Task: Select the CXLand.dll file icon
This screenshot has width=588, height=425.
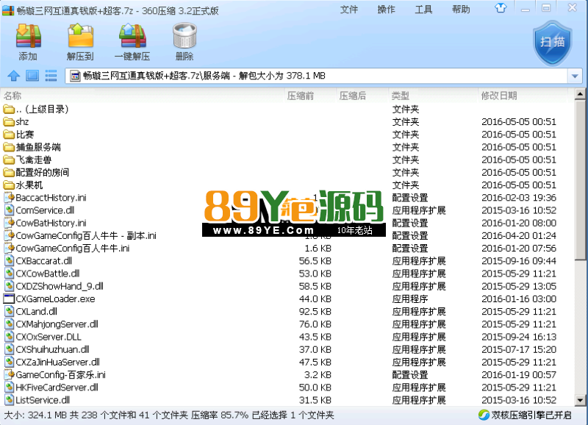Action: point(9,311)
